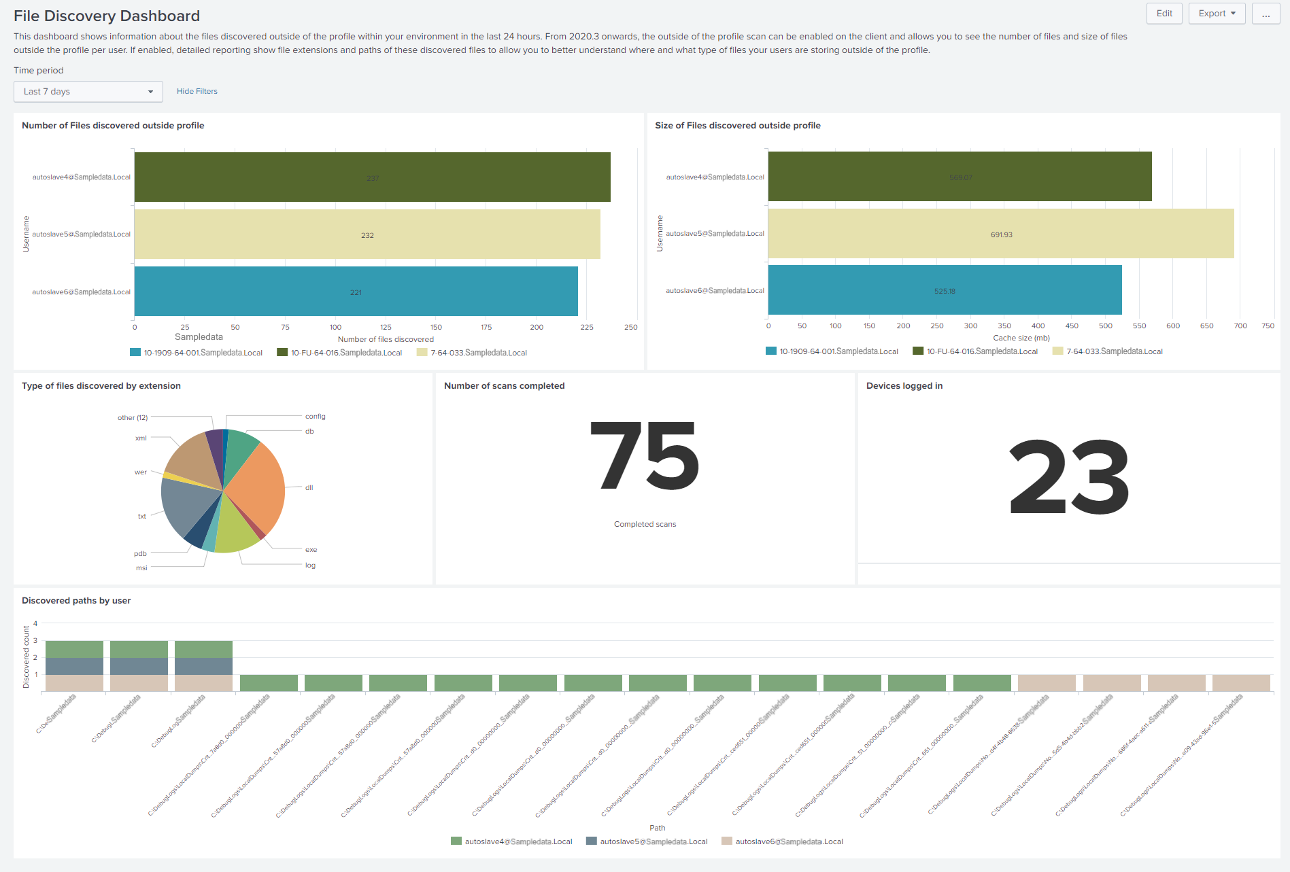Select the autoslave6 bar showing 525.18 MB
This screenshot has width=1290, height=872.
[x=945, y=290]
